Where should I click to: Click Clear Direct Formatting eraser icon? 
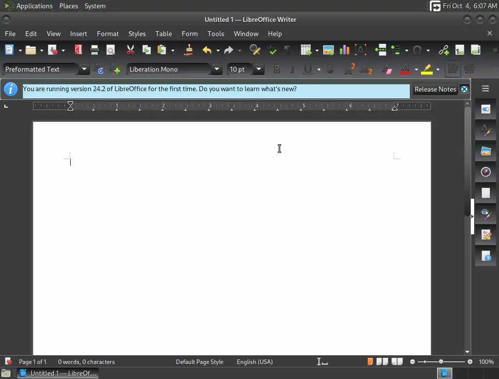coord(387,69)
